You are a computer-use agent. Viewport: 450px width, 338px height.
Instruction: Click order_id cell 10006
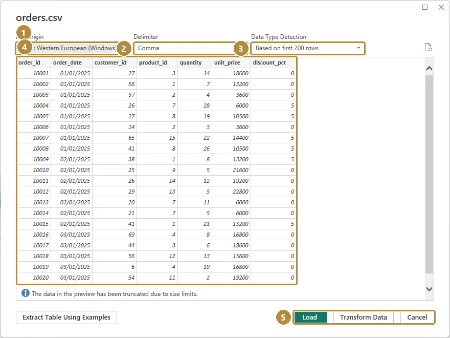[x=34, y=127]
